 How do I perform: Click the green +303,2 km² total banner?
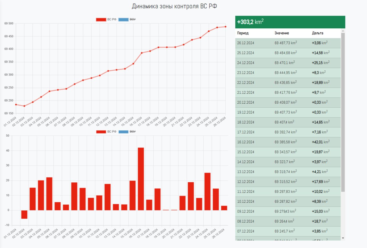point(290,22)
